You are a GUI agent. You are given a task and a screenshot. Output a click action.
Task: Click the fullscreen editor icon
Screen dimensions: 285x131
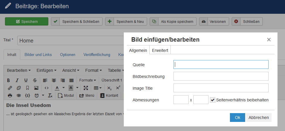[x=86, y=88]
